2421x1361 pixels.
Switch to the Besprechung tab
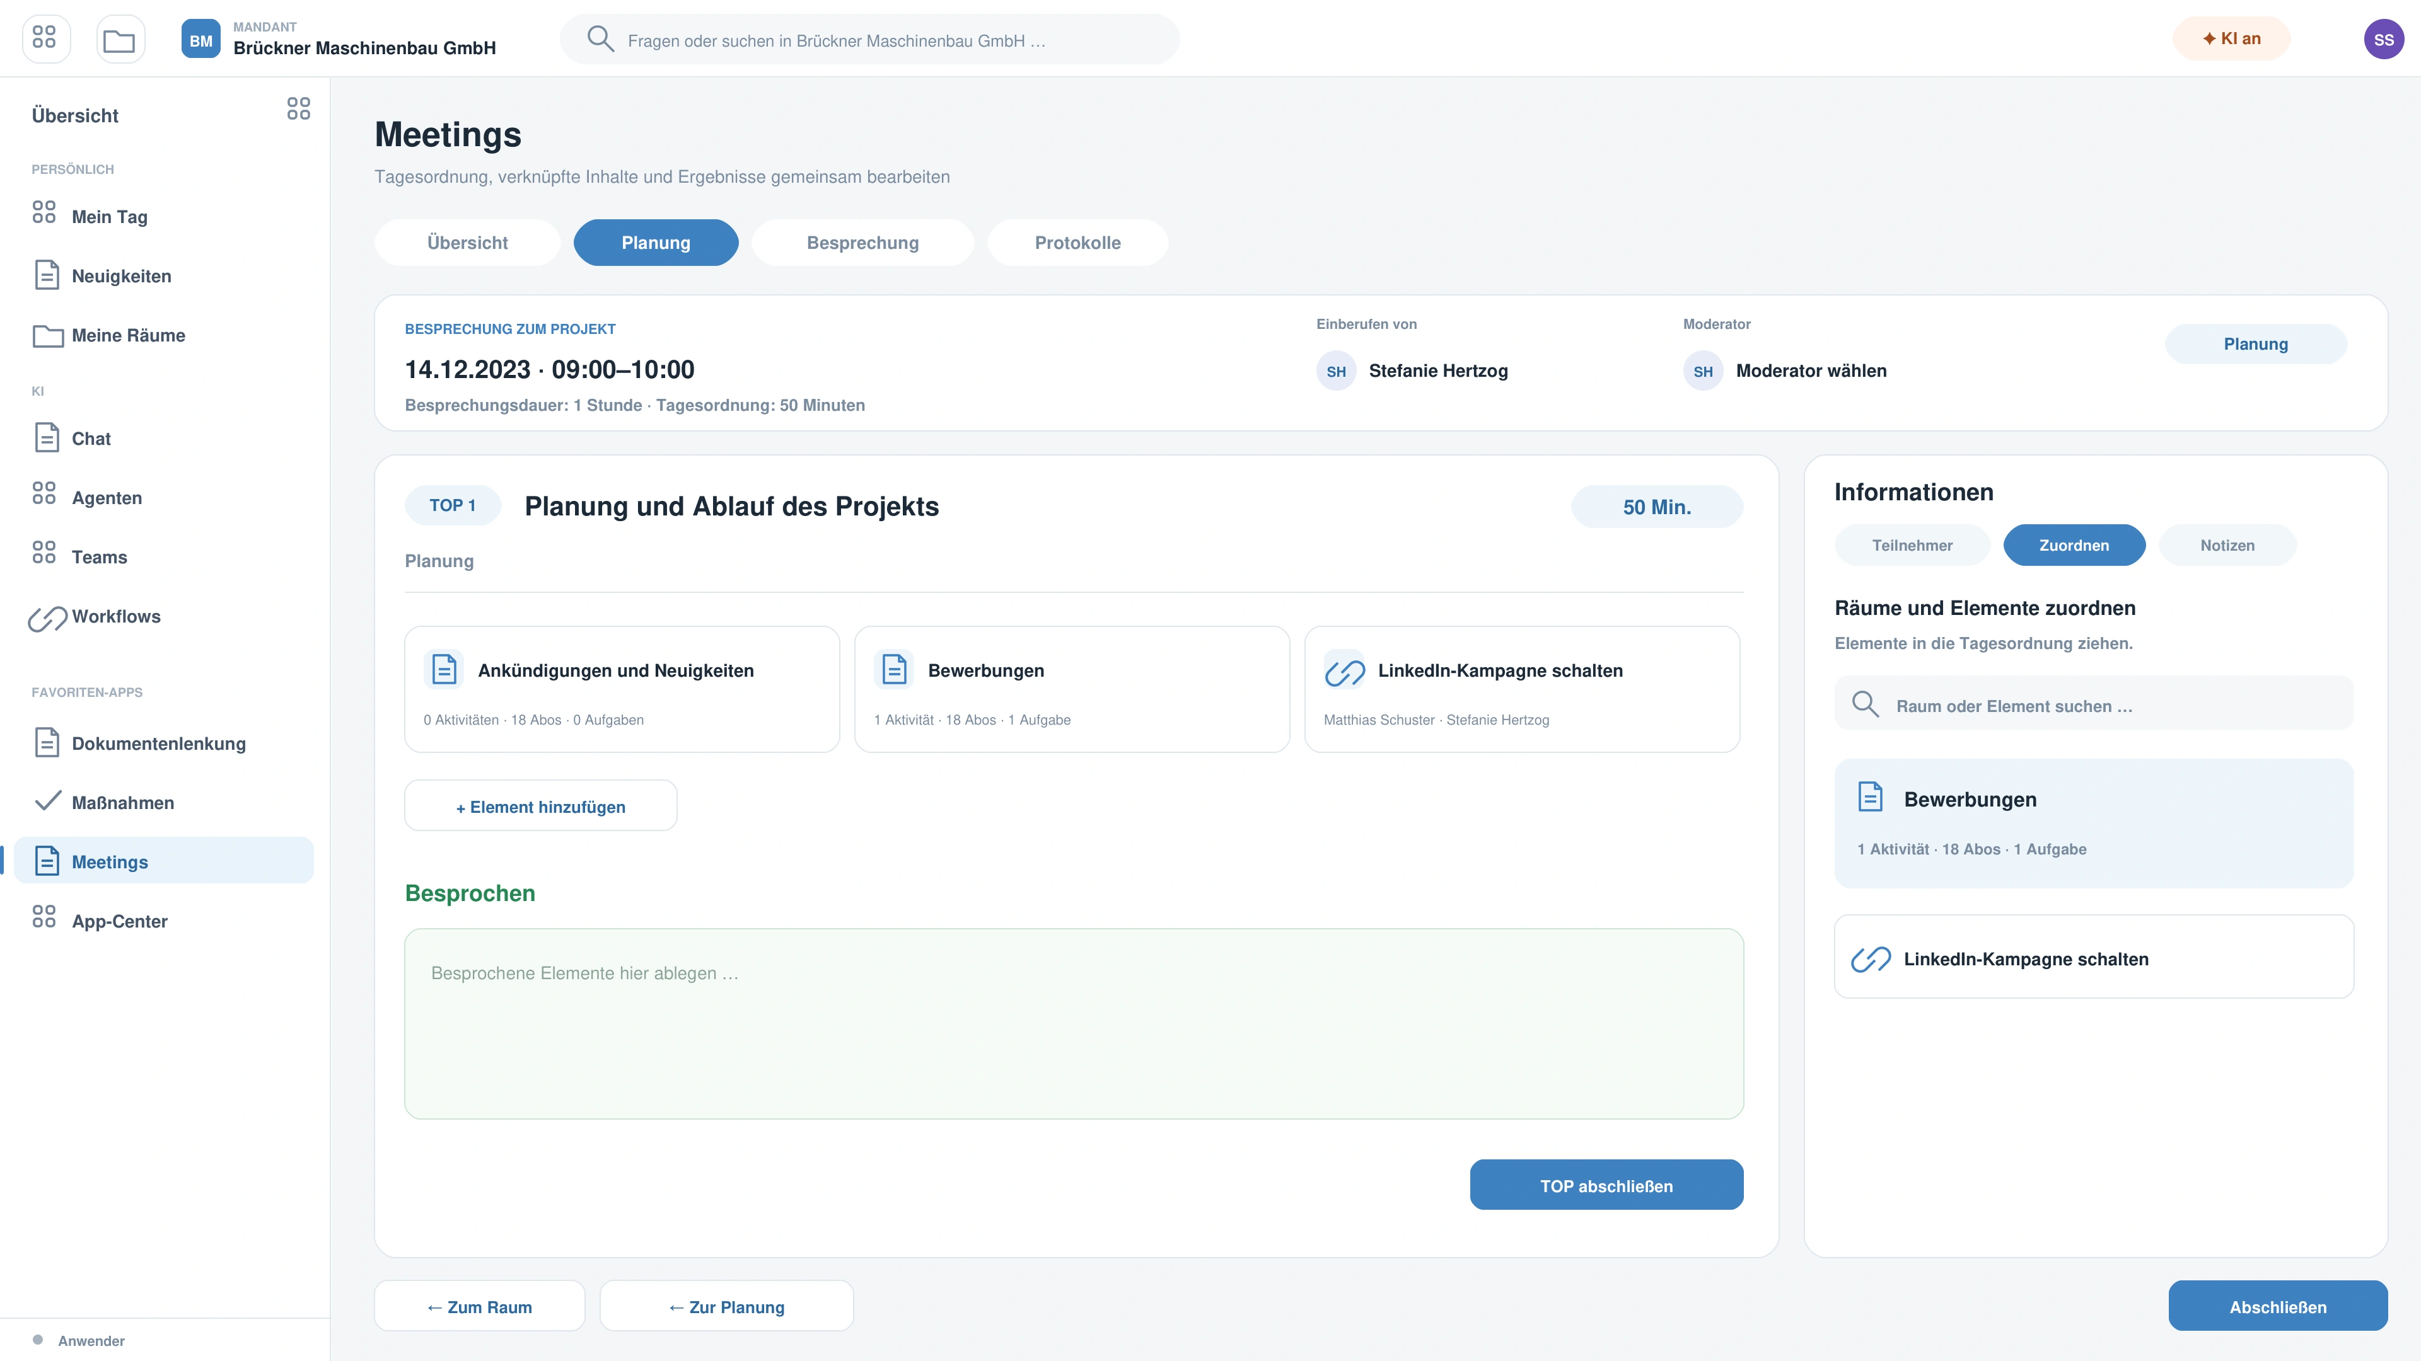tap(862, 243)
